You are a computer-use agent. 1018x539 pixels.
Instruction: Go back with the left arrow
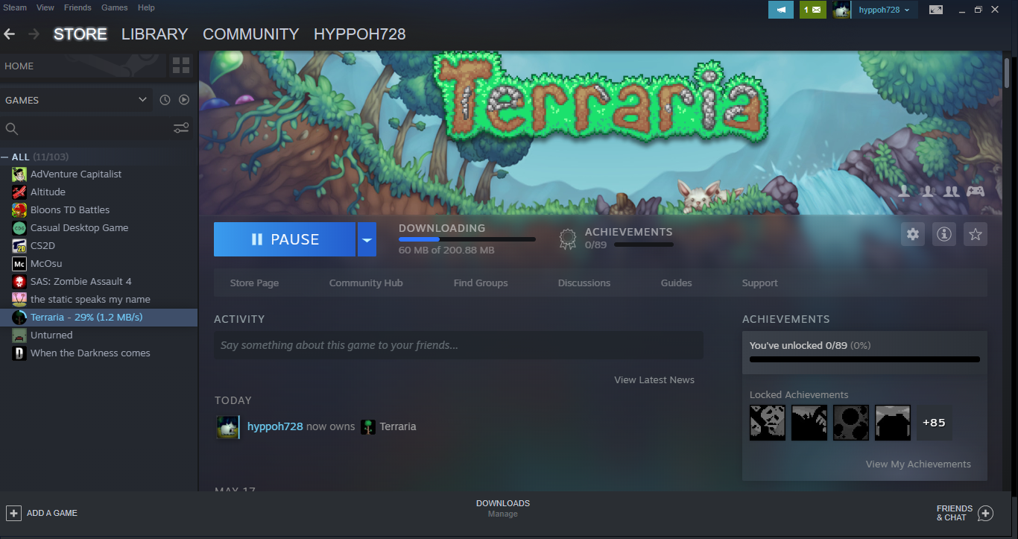tap(9, 34)
